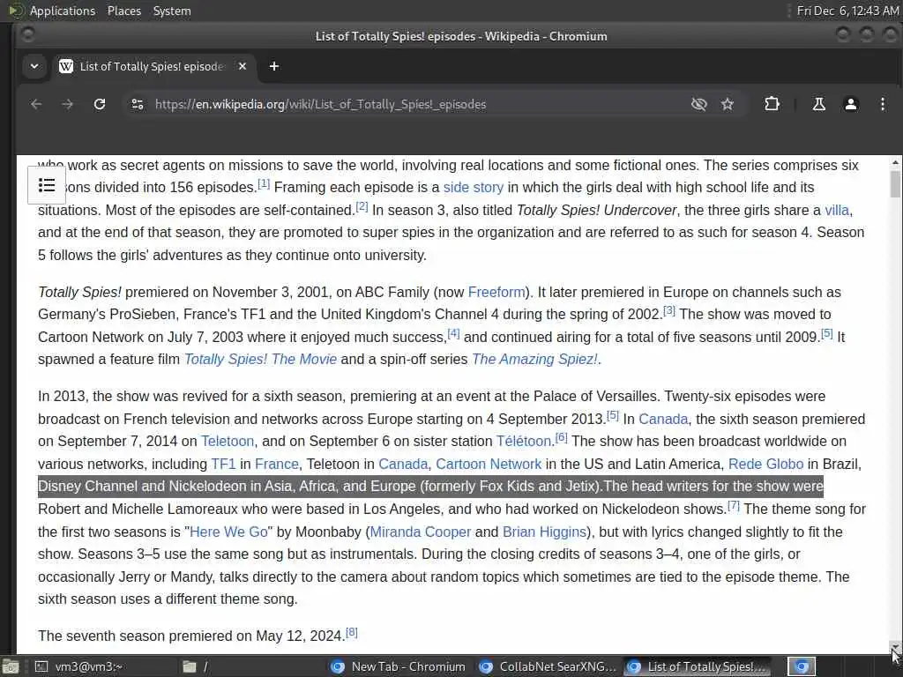Click the Canada link after 'Teletoon in'
The height and width of the screenshot is (677, 903).
(x=403, y=464)
